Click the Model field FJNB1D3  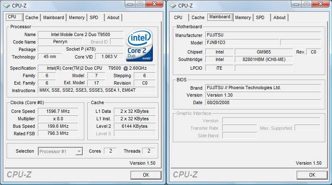242,42
